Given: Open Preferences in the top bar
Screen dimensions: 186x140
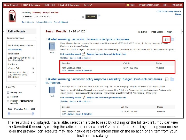Looking at the screenshot, I should click(177, 5).
